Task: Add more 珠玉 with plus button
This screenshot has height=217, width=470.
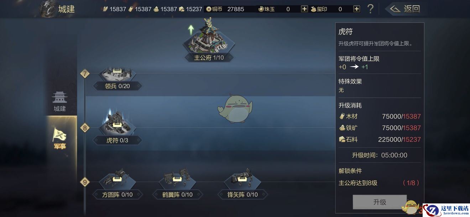Action: click(304, 9)
